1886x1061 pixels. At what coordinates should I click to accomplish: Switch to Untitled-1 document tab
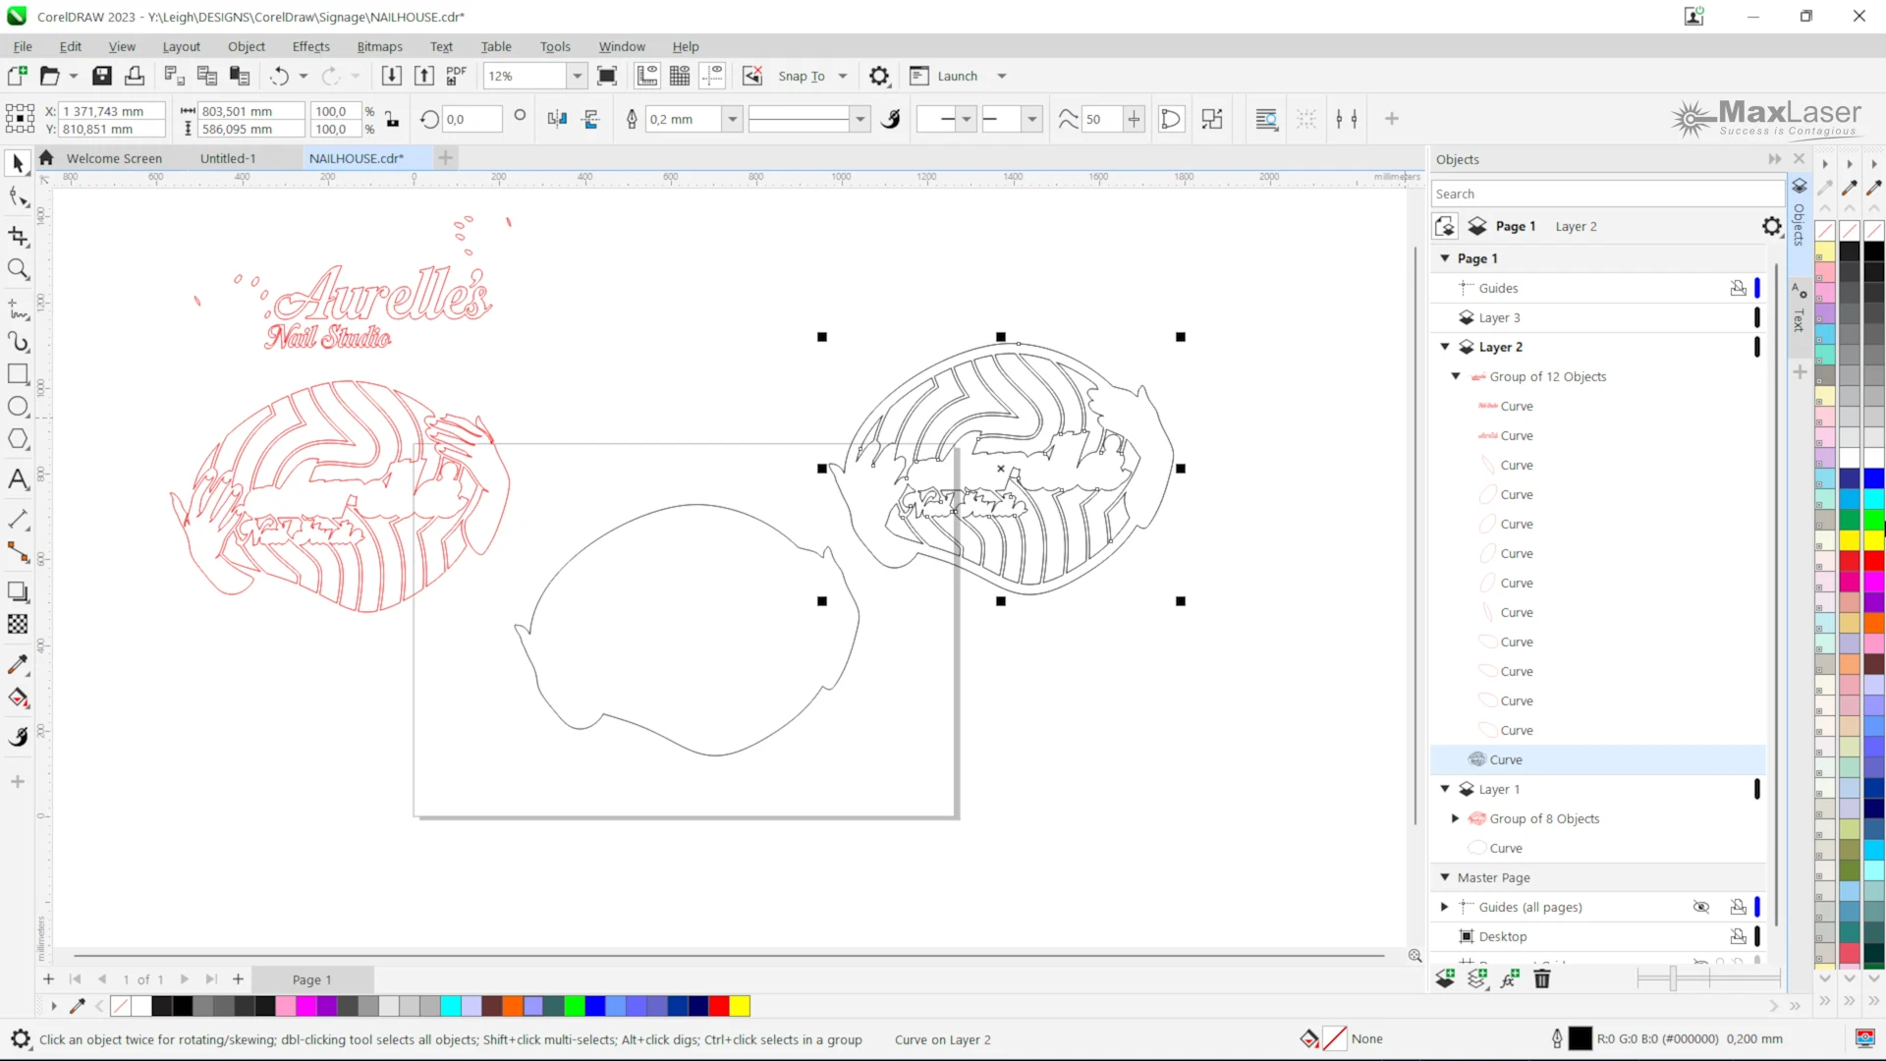click(x=228, y=158)
